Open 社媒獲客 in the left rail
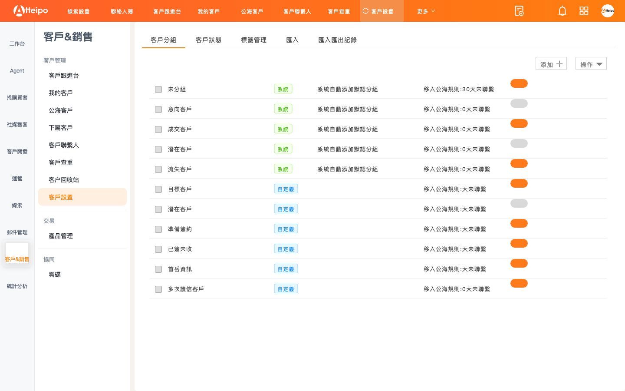The width and height of the screenshot is (625, 391). [x=17, y=125]
